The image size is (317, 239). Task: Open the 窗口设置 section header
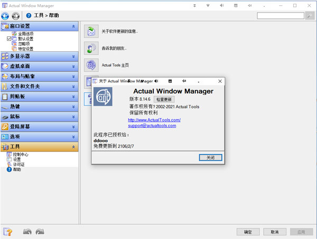click(40, 26)
